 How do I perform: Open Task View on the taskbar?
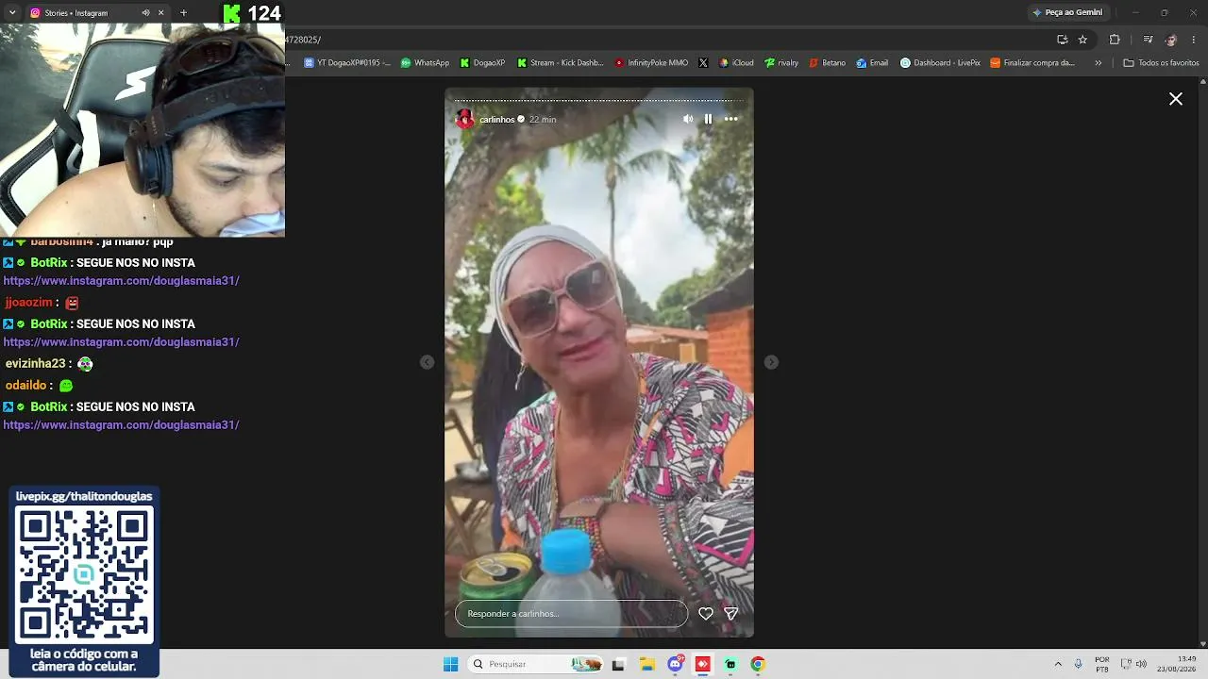618,665
